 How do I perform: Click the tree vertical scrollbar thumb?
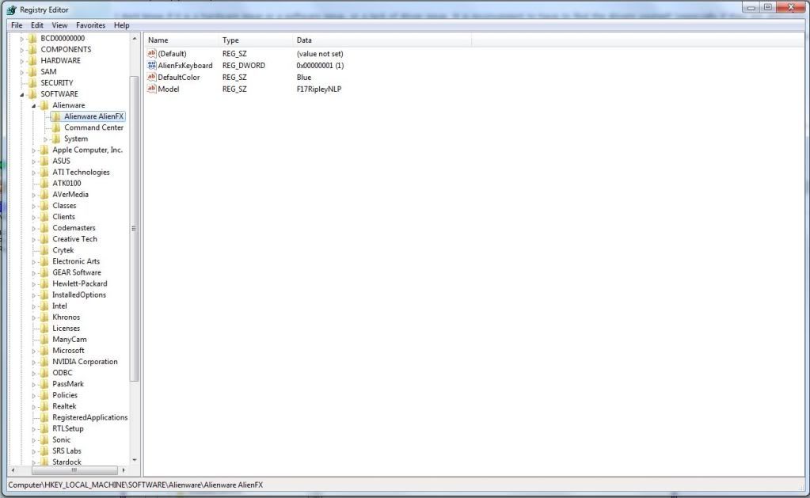[135, 228]
